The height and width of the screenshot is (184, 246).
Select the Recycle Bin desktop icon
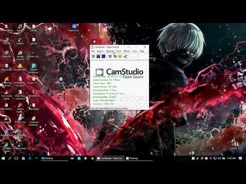[7, 67]
